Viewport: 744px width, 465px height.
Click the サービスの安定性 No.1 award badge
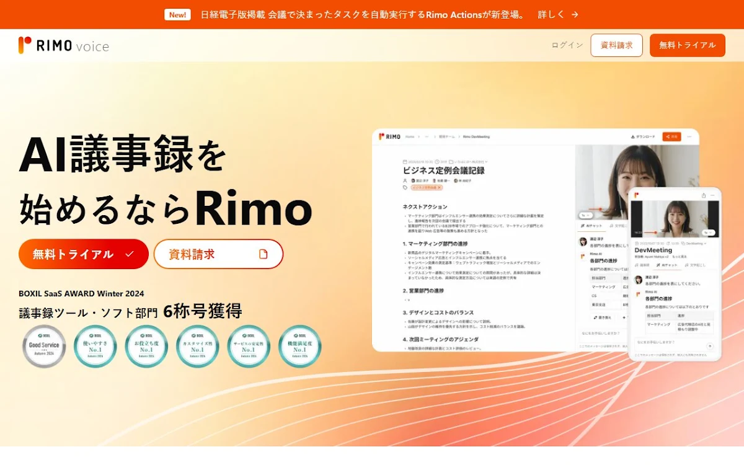pyautogui.click(x=249, y=347)
